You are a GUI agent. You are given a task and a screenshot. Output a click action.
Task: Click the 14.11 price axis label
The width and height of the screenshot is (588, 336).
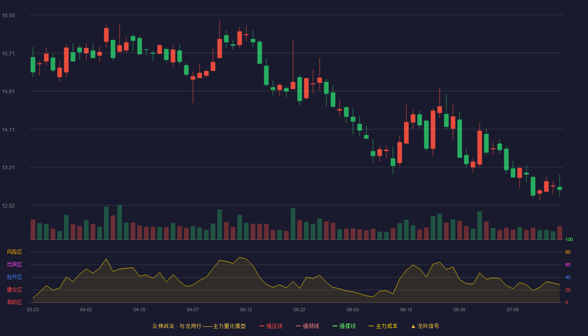pos(8,130)
